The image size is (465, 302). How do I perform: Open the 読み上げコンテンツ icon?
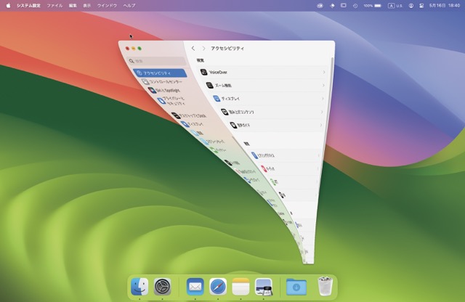coord(225,112)
